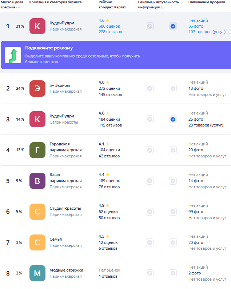The width and height of the screenshot is (231, 289).
Task: Click the '4.9' rating of Студия Красоты
Action: click(101, 205)
